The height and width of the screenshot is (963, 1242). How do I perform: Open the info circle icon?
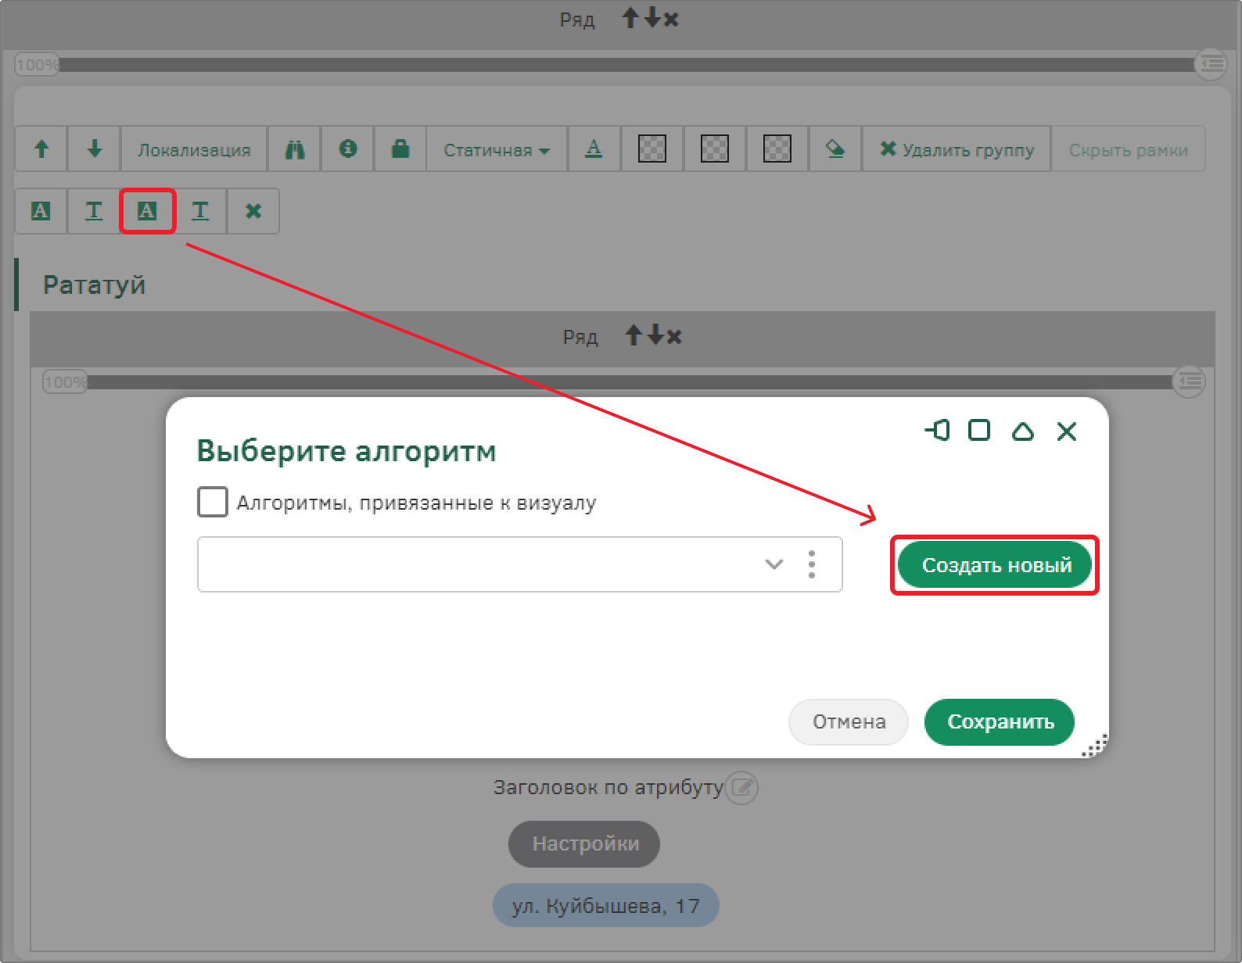click(347, 149)
